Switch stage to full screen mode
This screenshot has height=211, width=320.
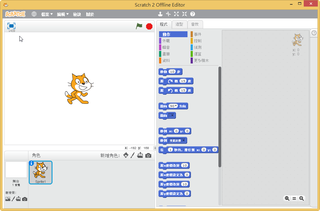click(x=12, y=26)
